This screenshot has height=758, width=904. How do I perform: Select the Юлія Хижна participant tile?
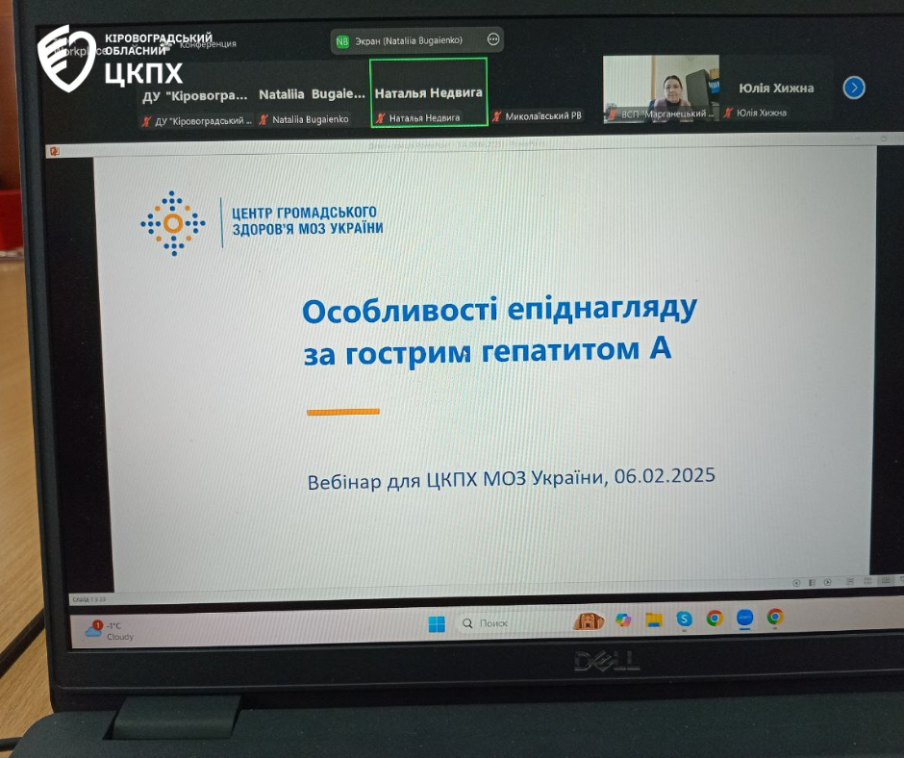776,88
